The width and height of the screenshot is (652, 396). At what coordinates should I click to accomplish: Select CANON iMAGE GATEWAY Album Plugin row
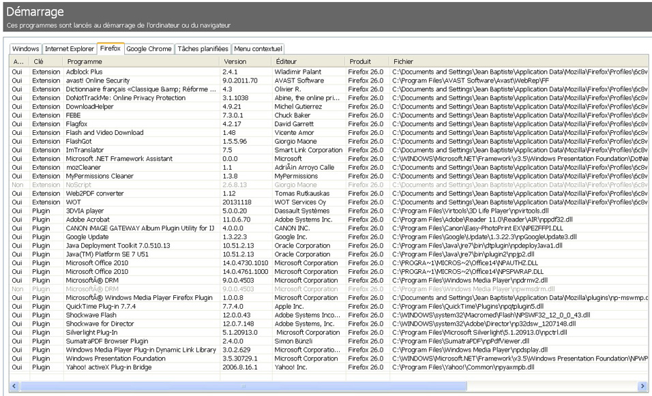(x=329, y=228)
